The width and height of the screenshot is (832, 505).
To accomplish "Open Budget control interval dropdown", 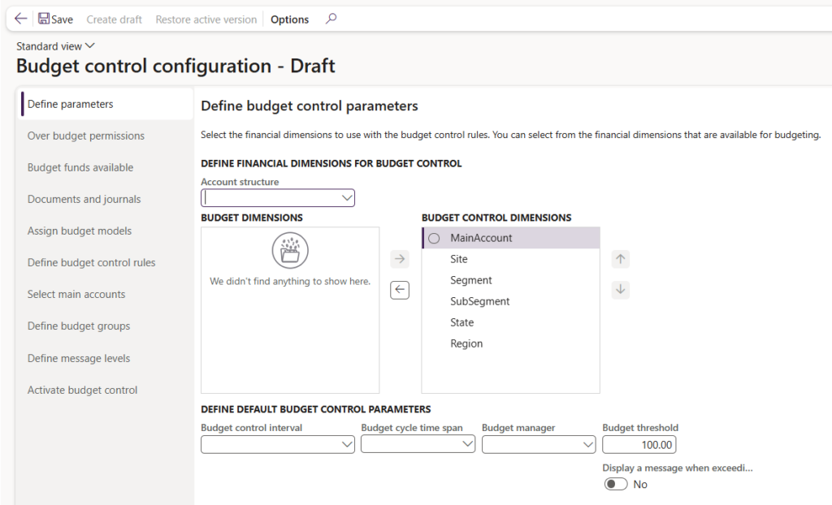I will coord(347,444).
